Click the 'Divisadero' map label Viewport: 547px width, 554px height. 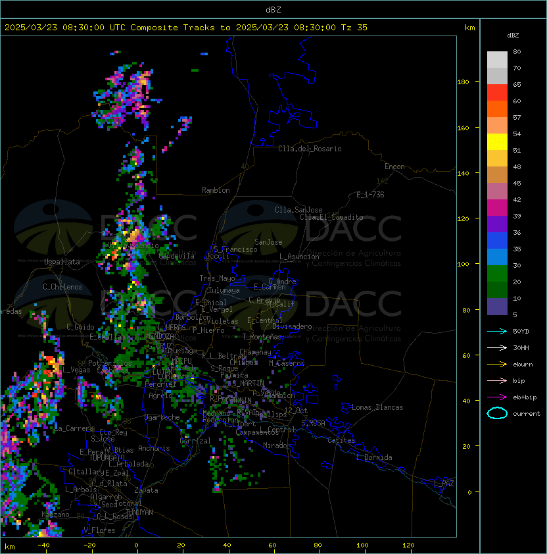292,326
